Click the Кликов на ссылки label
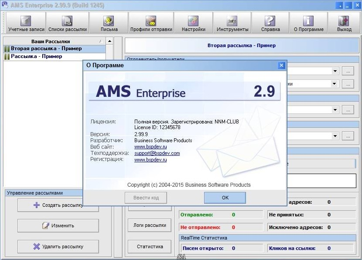The image size is (362, 260). coord(292,249)
